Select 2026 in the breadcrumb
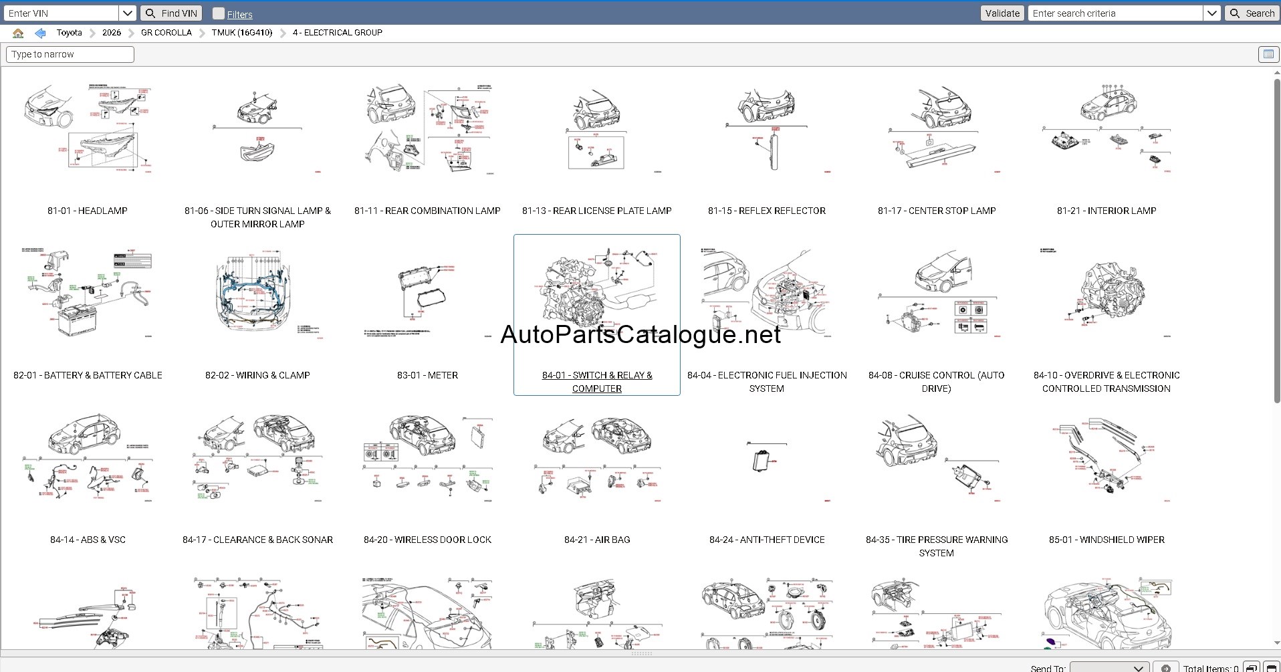The width and height of the screenshot is (1281, 672). [x=112, y=33]
